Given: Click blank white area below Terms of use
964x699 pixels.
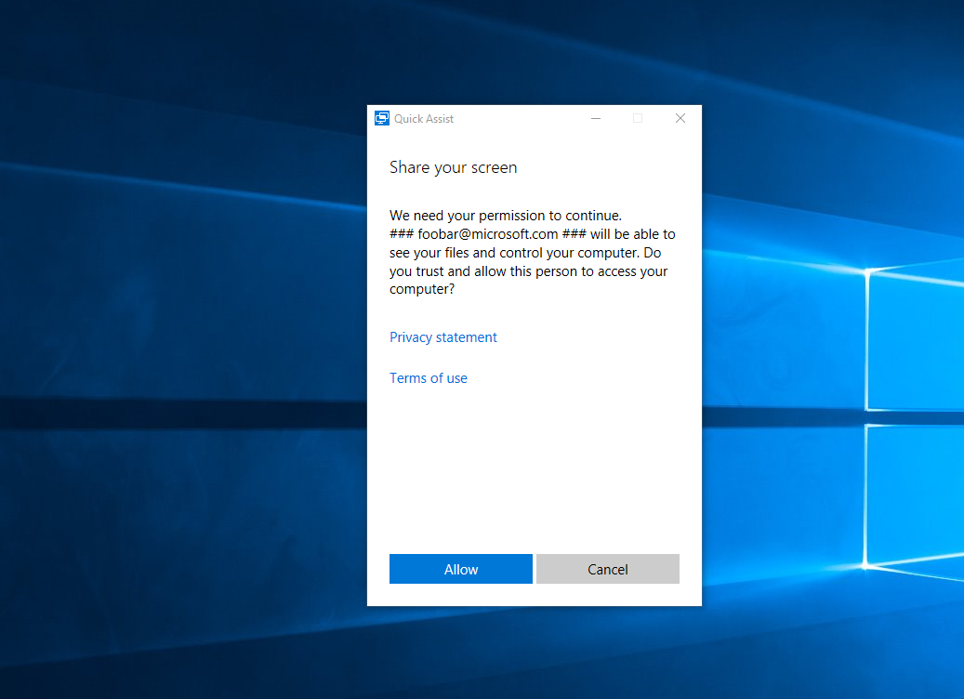Looking at the screenshot, I should pyautogui.click(x=534, y=465).
